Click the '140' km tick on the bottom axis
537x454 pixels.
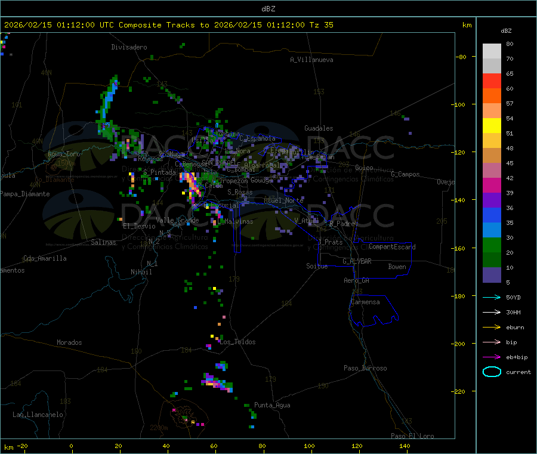(405, 446)
